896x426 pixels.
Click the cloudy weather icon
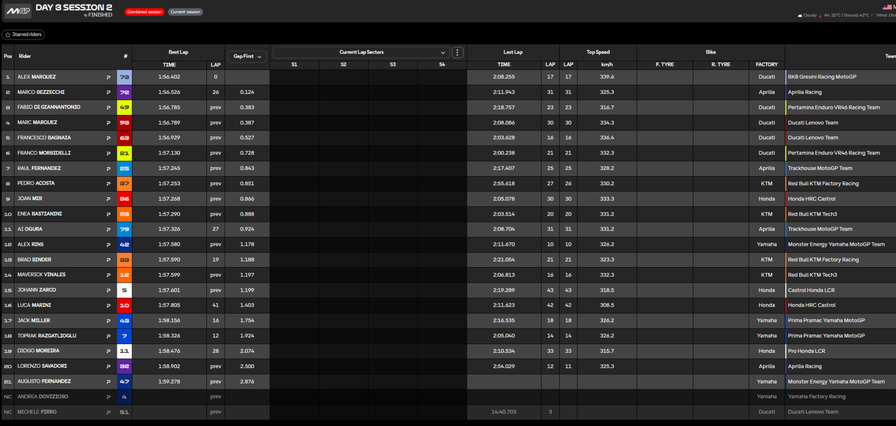[x=801, y=15]
